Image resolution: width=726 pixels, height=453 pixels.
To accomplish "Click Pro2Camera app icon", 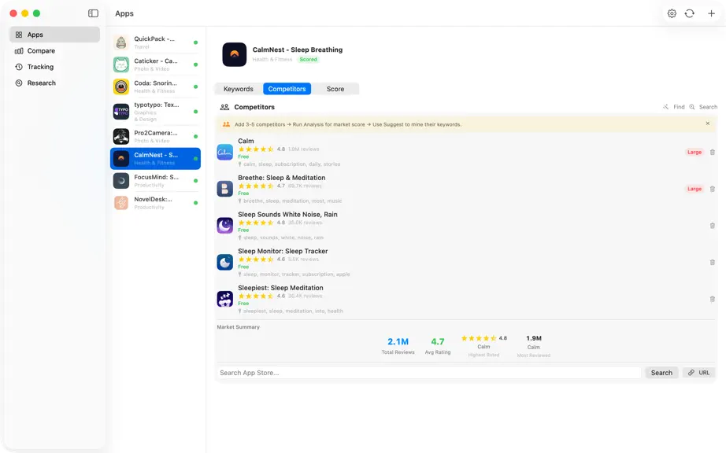I will [x=121, y=136].
